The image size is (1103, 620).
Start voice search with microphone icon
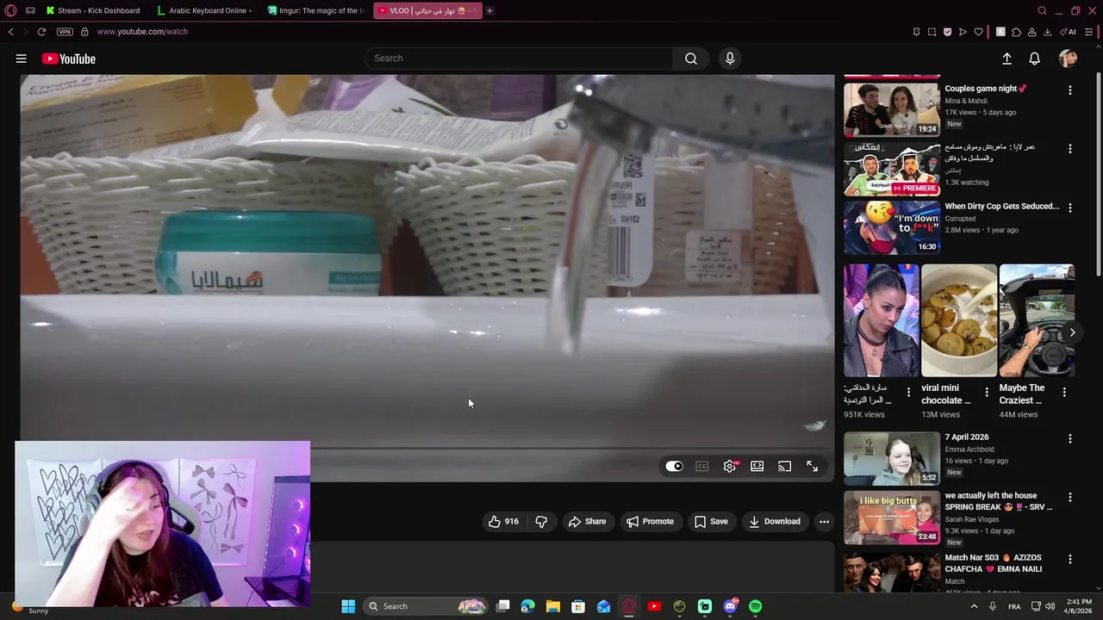click(x=730, y=59)
